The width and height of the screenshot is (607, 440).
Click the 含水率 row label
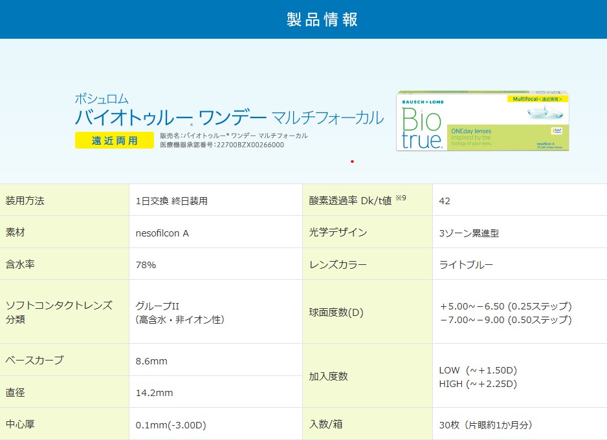[20, 264]
